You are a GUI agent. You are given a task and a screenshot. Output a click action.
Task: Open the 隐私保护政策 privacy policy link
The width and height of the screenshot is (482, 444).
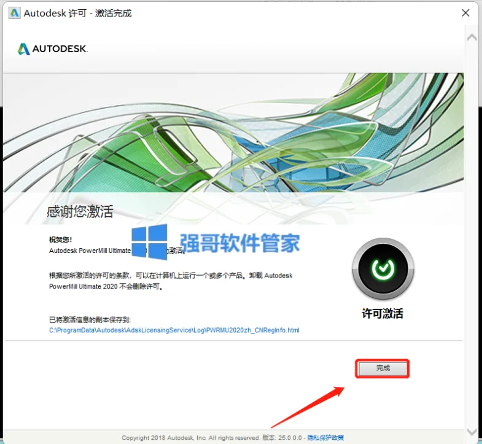click(325, 437)
